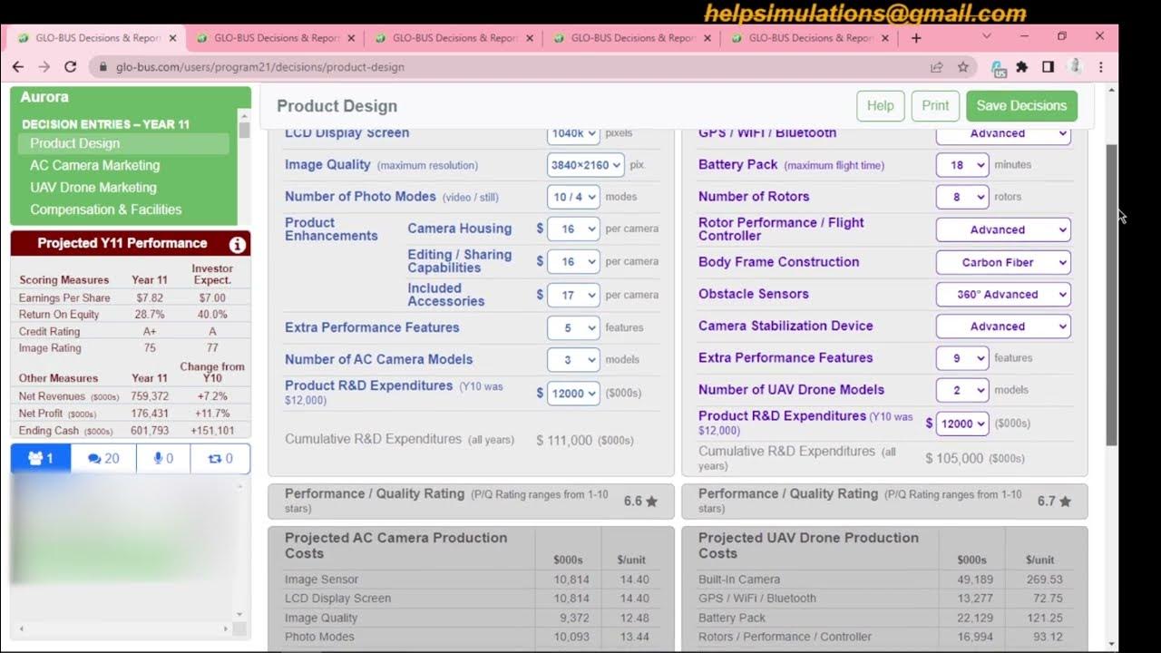Open UAV Drone Product R&D Expenditures dropdown

962,424
